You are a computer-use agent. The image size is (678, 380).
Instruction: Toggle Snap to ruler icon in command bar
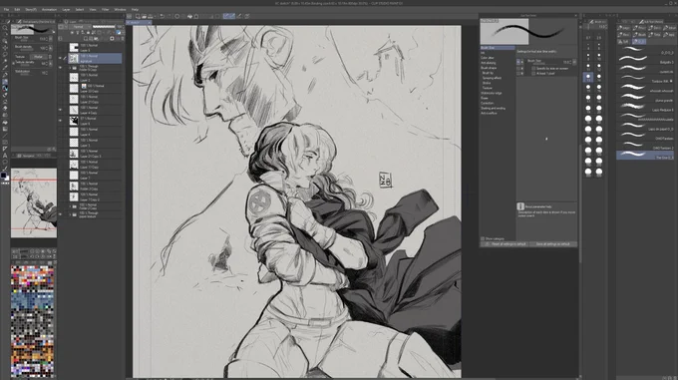click(226, 16)
